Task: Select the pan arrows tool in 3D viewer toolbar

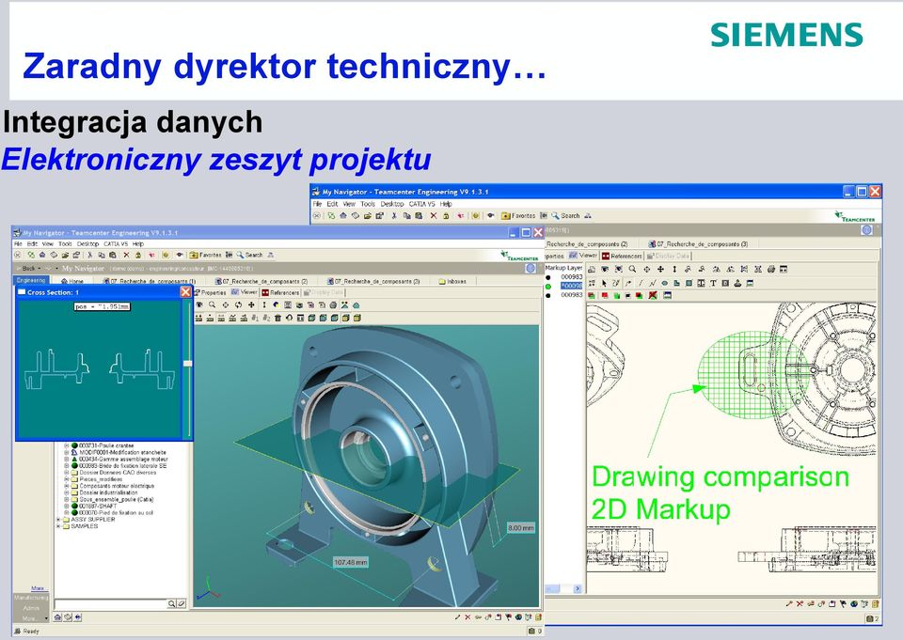Action: pos(251,304)
